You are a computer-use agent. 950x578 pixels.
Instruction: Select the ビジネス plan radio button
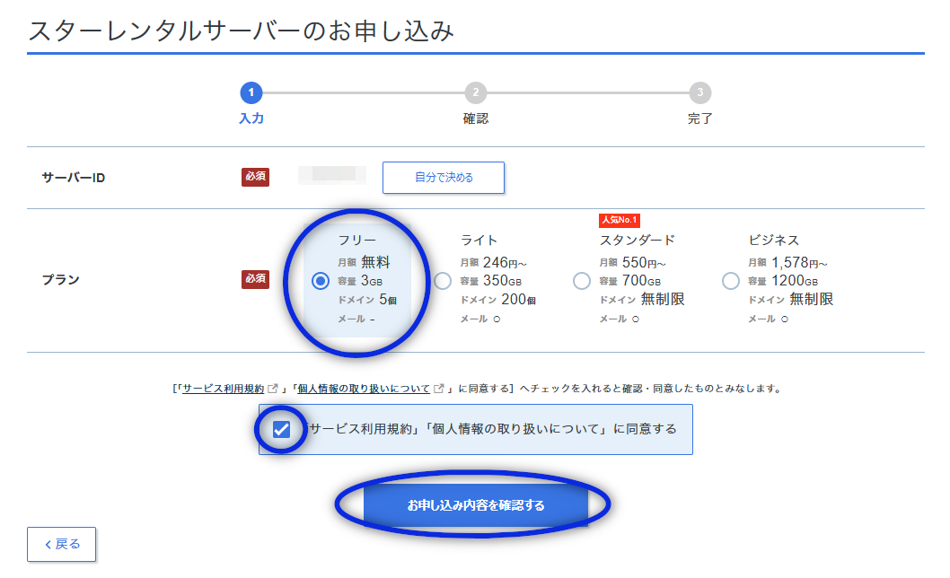[731, 281]
